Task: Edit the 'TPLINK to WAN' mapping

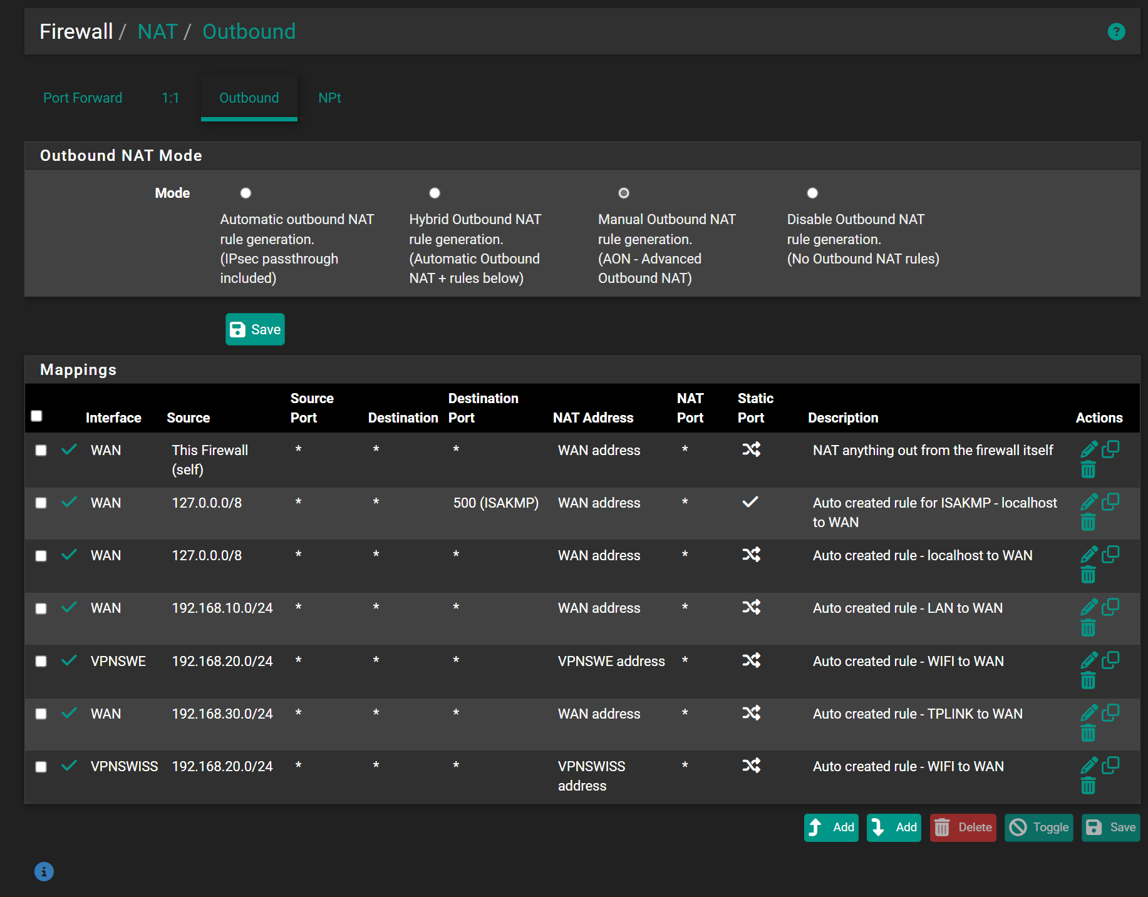Action: 1089,712
